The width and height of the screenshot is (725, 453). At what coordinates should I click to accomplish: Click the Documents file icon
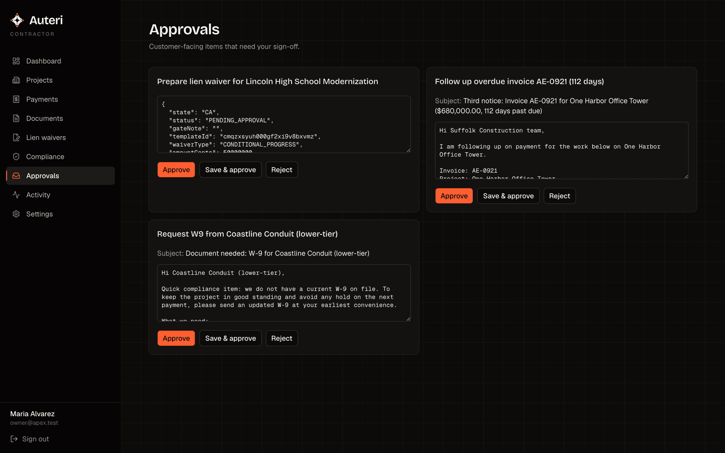[x=16, y=119]
